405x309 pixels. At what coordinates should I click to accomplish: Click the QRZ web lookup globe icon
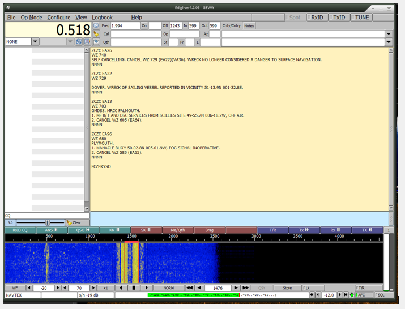pyautogui.click(x=96, y=25)
